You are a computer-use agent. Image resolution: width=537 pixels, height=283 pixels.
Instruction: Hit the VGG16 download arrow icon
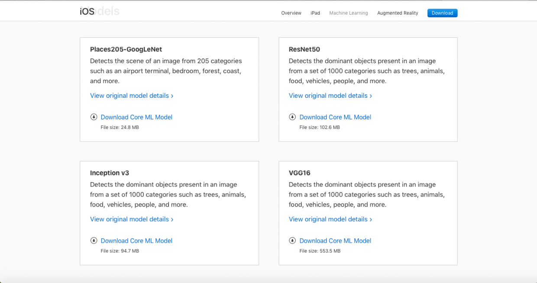pyautogui.click(x=292, y=241)
